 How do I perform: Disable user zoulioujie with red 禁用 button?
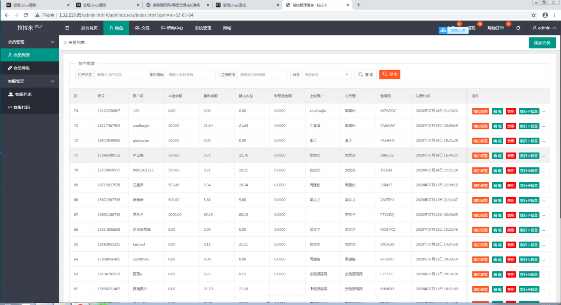pyautogui.click(x=511, y=126)
